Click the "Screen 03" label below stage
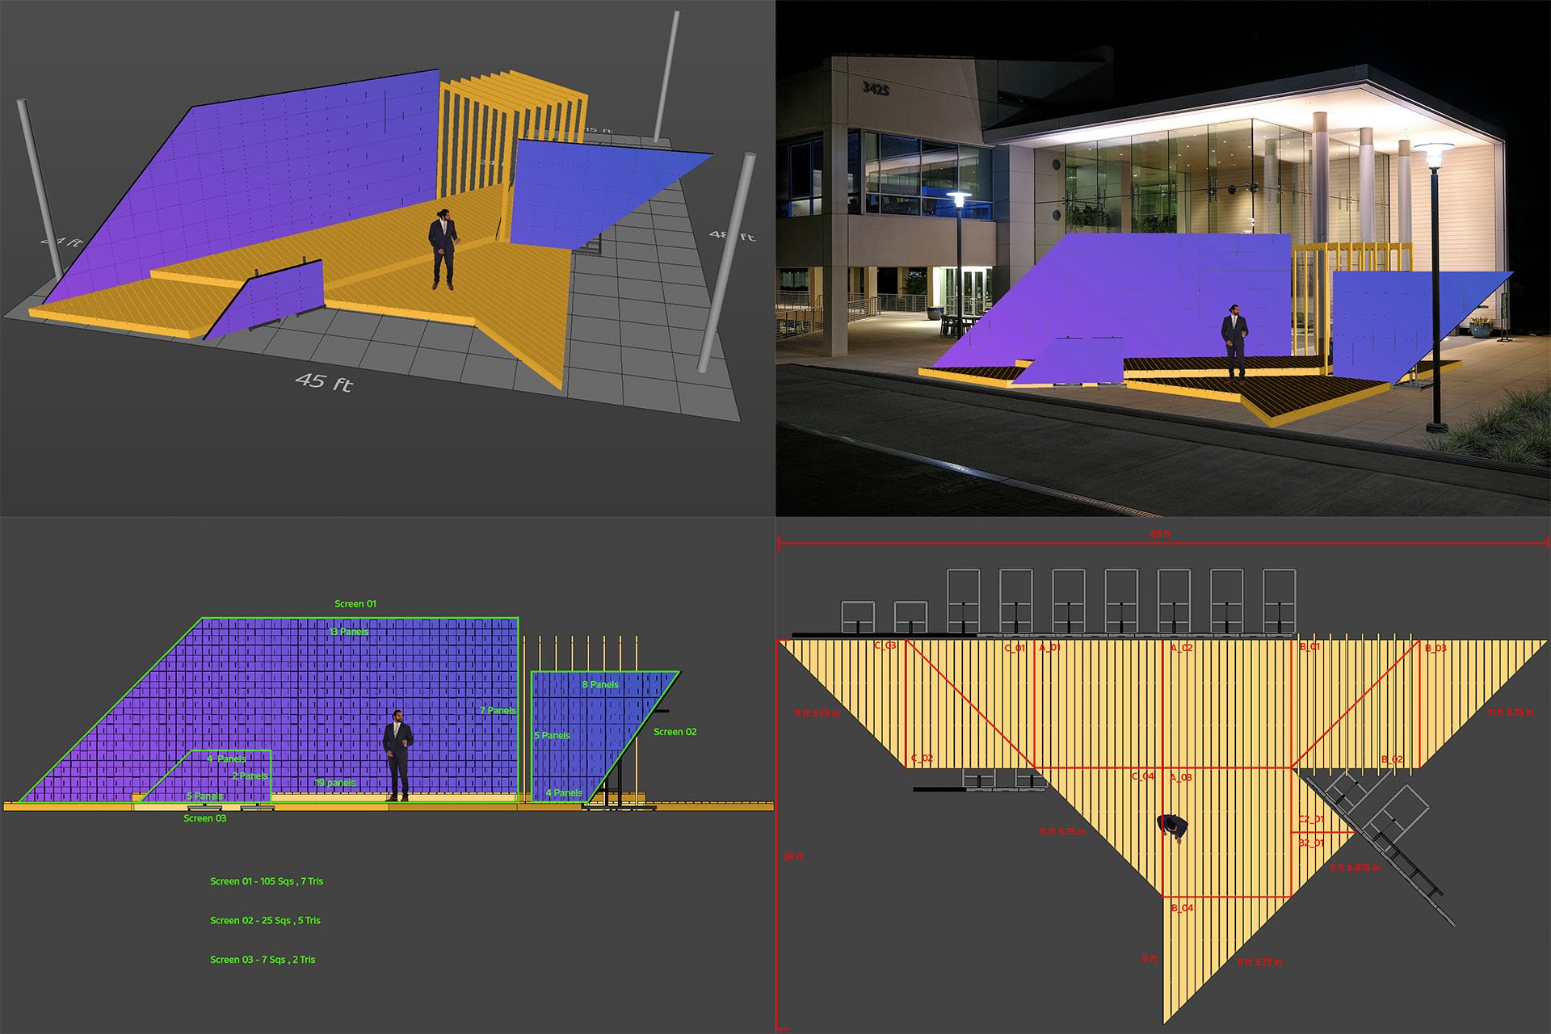1551x1034 pixels. pos(204,818)
